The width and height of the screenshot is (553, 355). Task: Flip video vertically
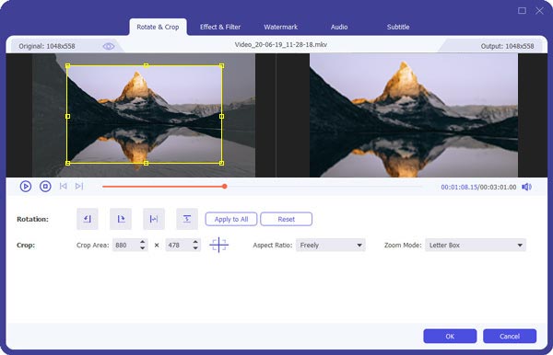[x=187, y=219]
